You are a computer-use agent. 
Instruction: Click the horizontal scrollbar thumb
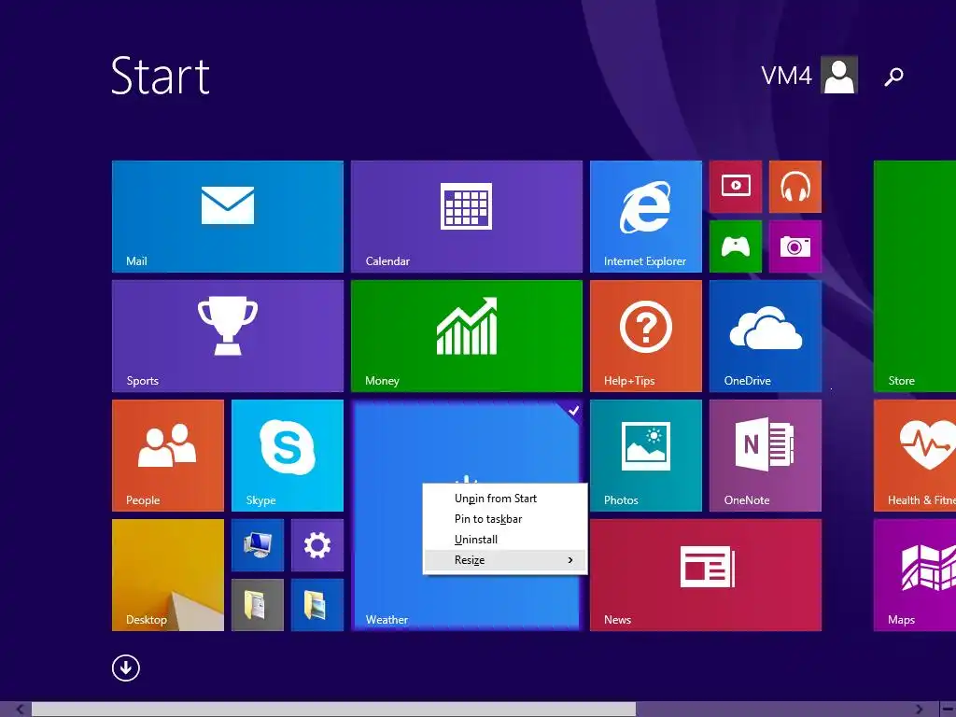333,710
